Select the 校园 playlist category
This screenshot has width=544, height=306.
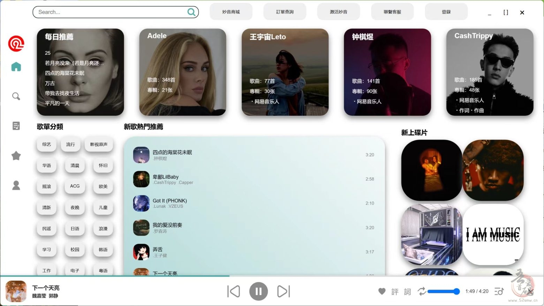(75, 250)
